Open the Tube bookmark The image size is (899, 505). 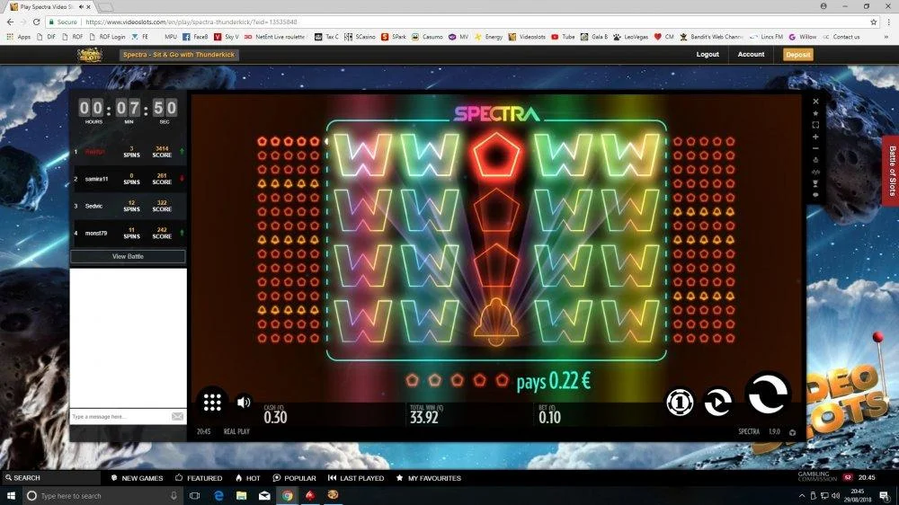click(563, 37)
